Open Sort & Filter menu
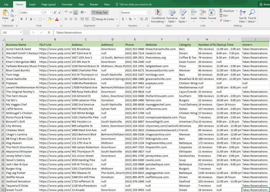 243,16
